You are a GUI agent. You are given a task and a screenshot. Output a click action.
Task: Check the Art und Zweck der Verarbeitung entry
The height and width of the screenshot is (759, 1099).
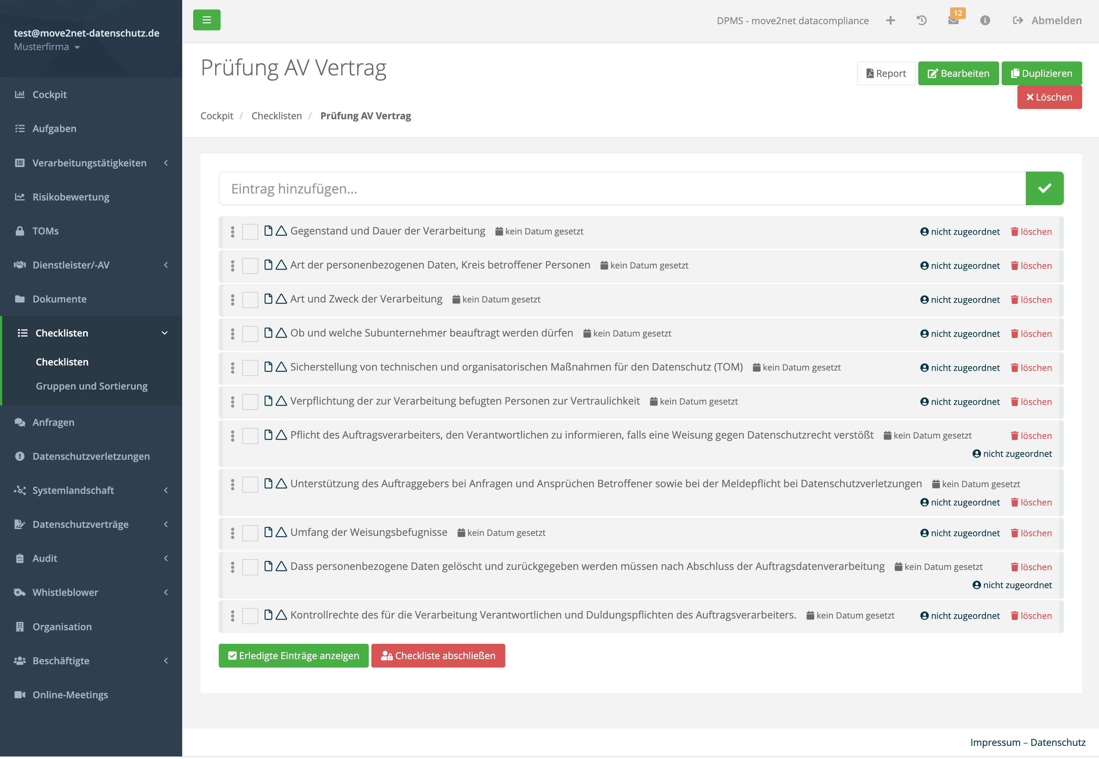[250, 300]
